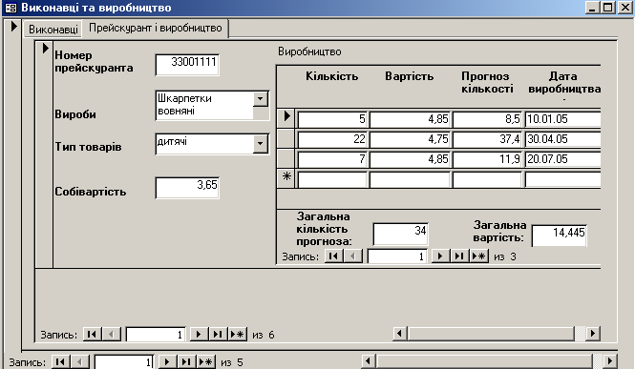Viewport: 635px width, 369px height.
Task: Click record number box in Виробництво navigator
Action: tap(397, 256)
